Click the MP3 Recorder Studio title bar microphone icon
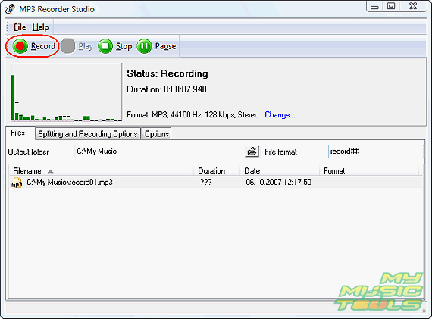Viewport: 432px width, 319px height. (10, 9)
